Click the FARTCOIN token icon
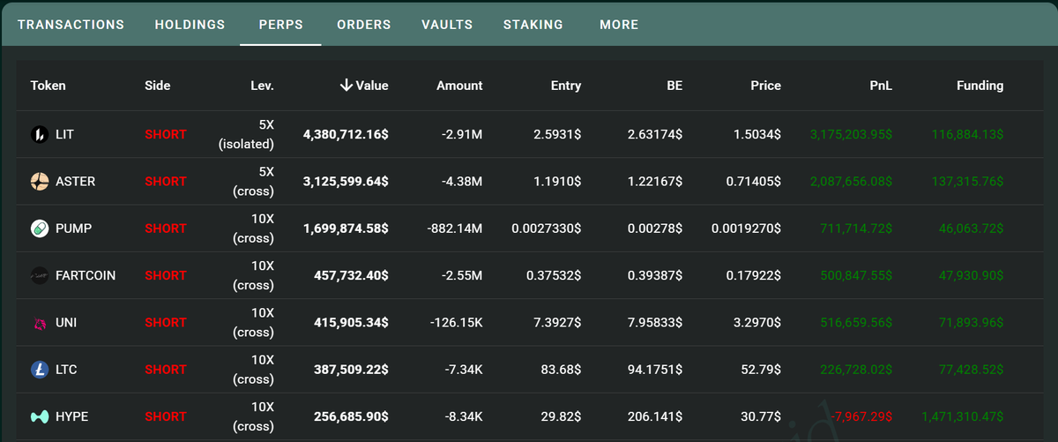 click(40, 275)
